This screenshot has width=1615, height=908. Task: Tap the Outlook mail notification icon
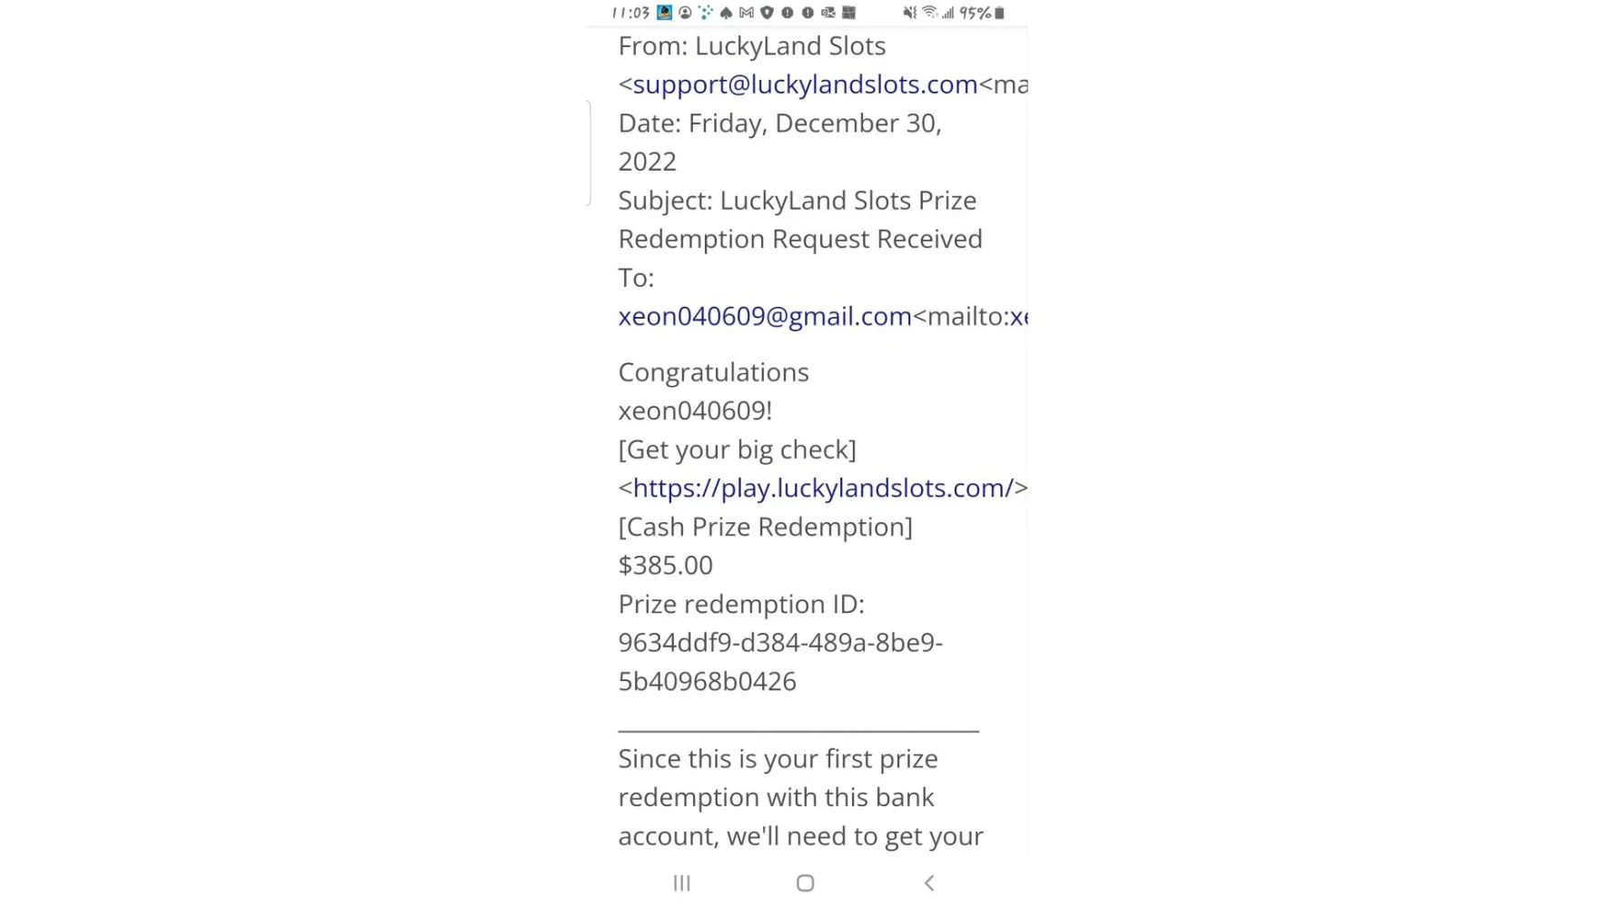pyautogui.click(x=827, y=13)
